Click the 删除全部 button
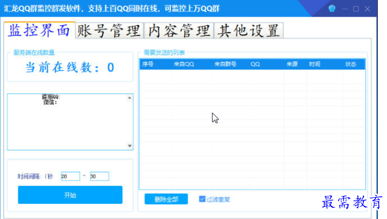Screen dimensions: 387x219 pyautogui.click(x=166, y=199)
